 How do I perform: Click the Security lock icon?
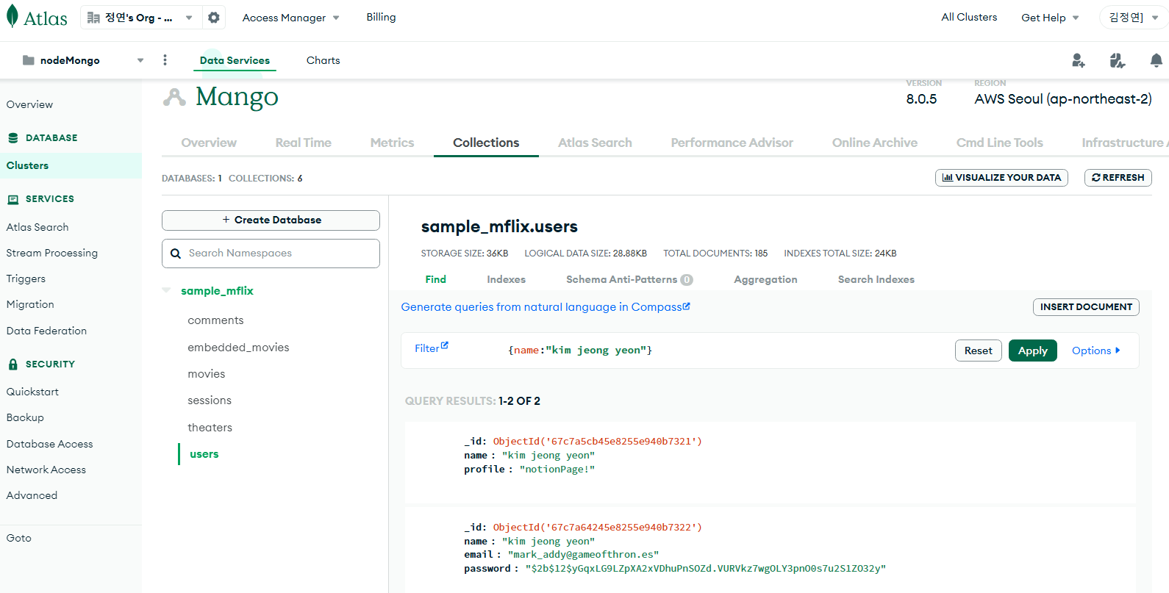click(x=13, y=364)
